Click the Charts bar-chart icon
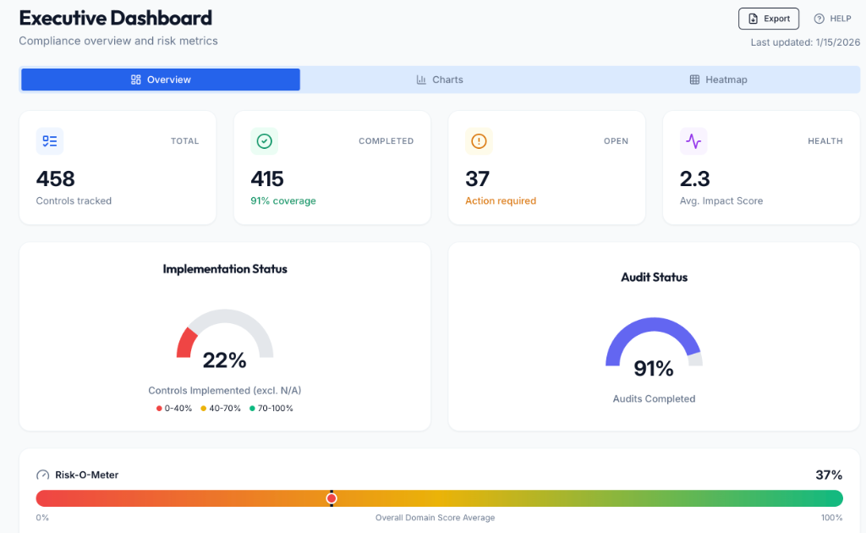Image resolution: width=866 pixels, height=533 pixels. point(421,80)
